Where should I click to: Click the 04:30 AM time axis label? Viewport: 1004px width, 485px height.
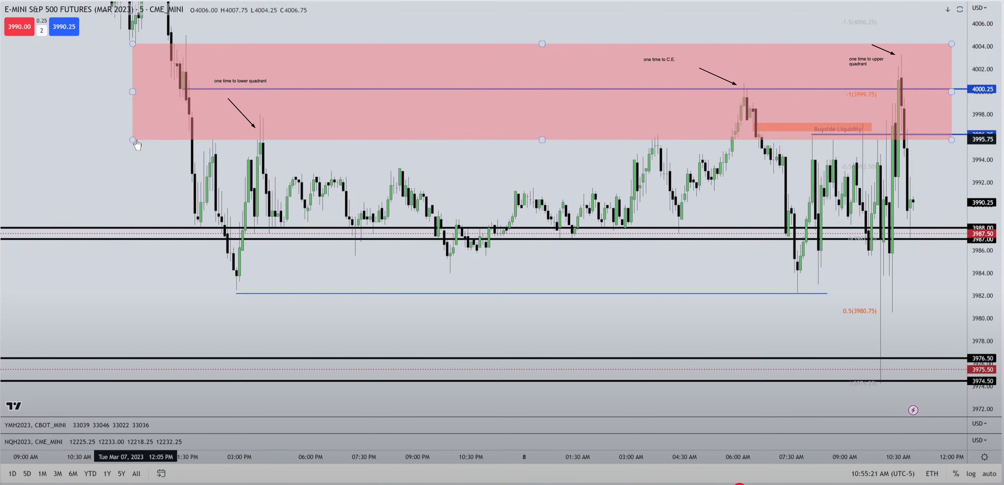684,457
